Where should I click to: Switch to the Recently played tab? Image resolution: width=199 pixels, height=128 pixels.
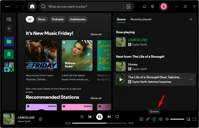[x=141, y=19]
